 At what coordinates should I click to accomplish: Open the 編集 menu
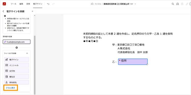pos(21,4)
